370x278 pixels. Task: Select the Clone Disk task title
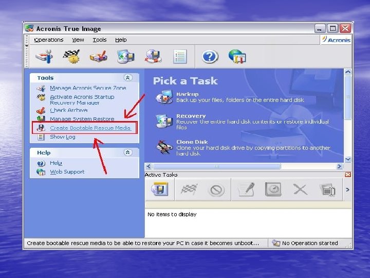192,142
